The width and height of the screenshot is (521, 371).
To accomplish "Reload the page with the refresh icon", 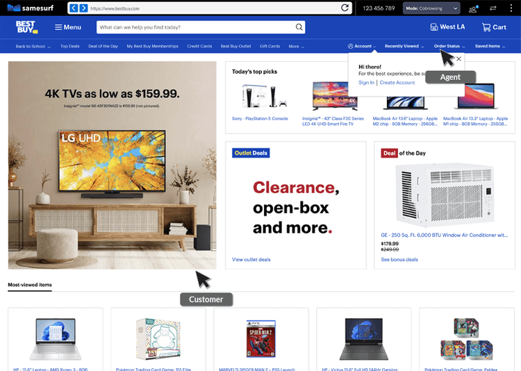I will tap(345, 8).
